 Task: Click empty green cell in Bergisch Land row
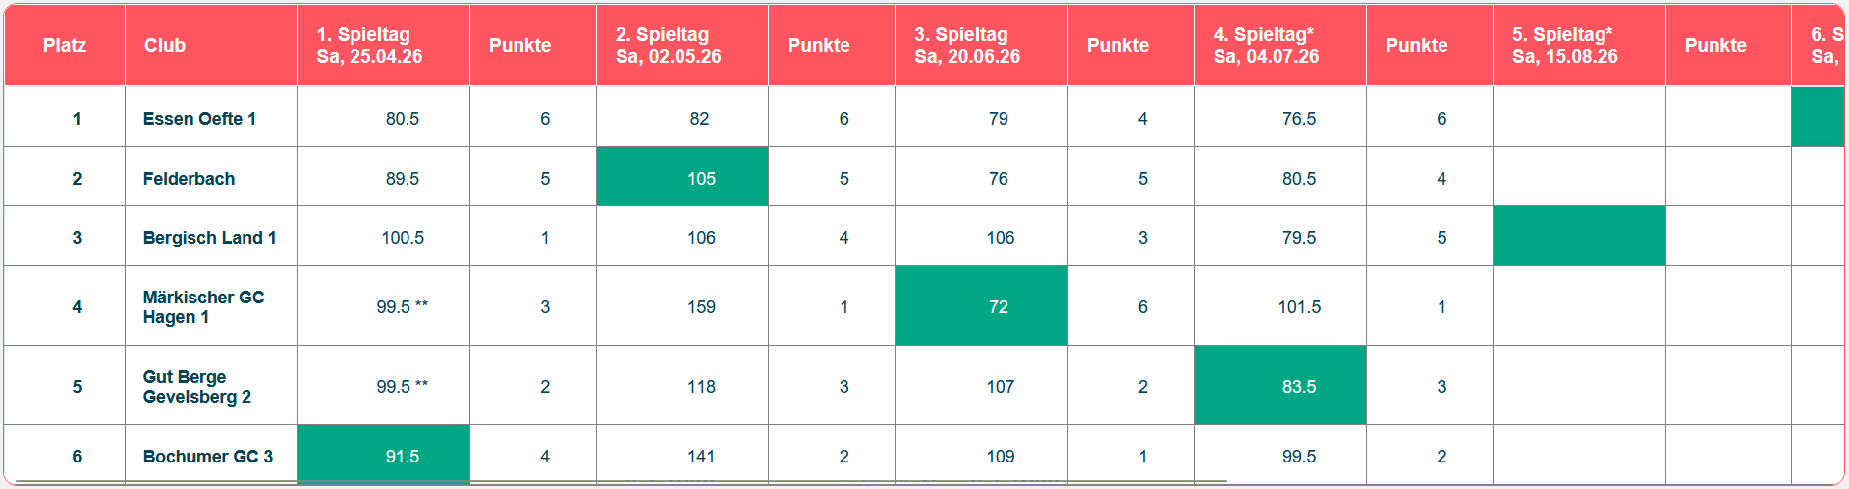tap(1579, 236)
